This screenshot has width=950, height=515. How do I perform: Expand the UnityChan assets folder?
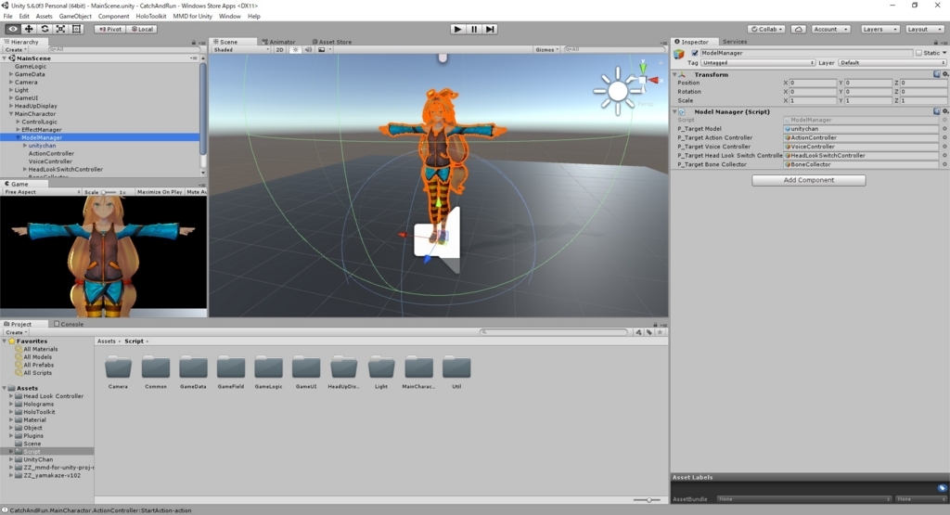pyautogui.click(x=11, y=459)
